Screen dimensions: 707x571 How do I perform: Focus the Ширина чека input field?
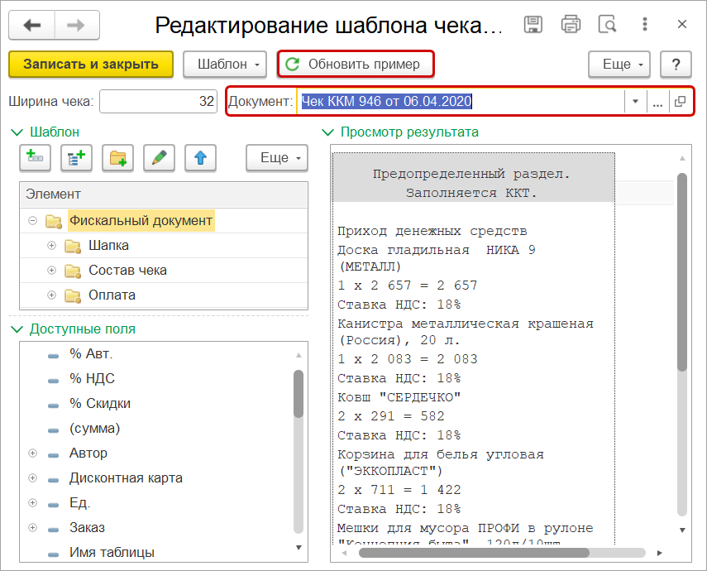point(158,101)
